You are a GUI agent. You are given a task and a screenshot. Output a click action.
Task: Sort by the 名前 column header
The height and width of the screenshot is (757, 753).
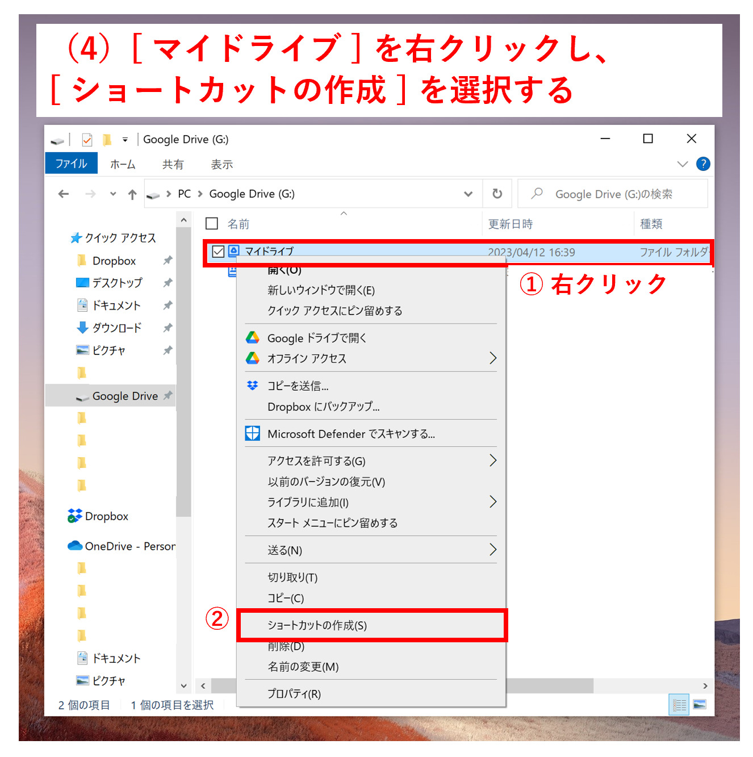coord(239,224)
